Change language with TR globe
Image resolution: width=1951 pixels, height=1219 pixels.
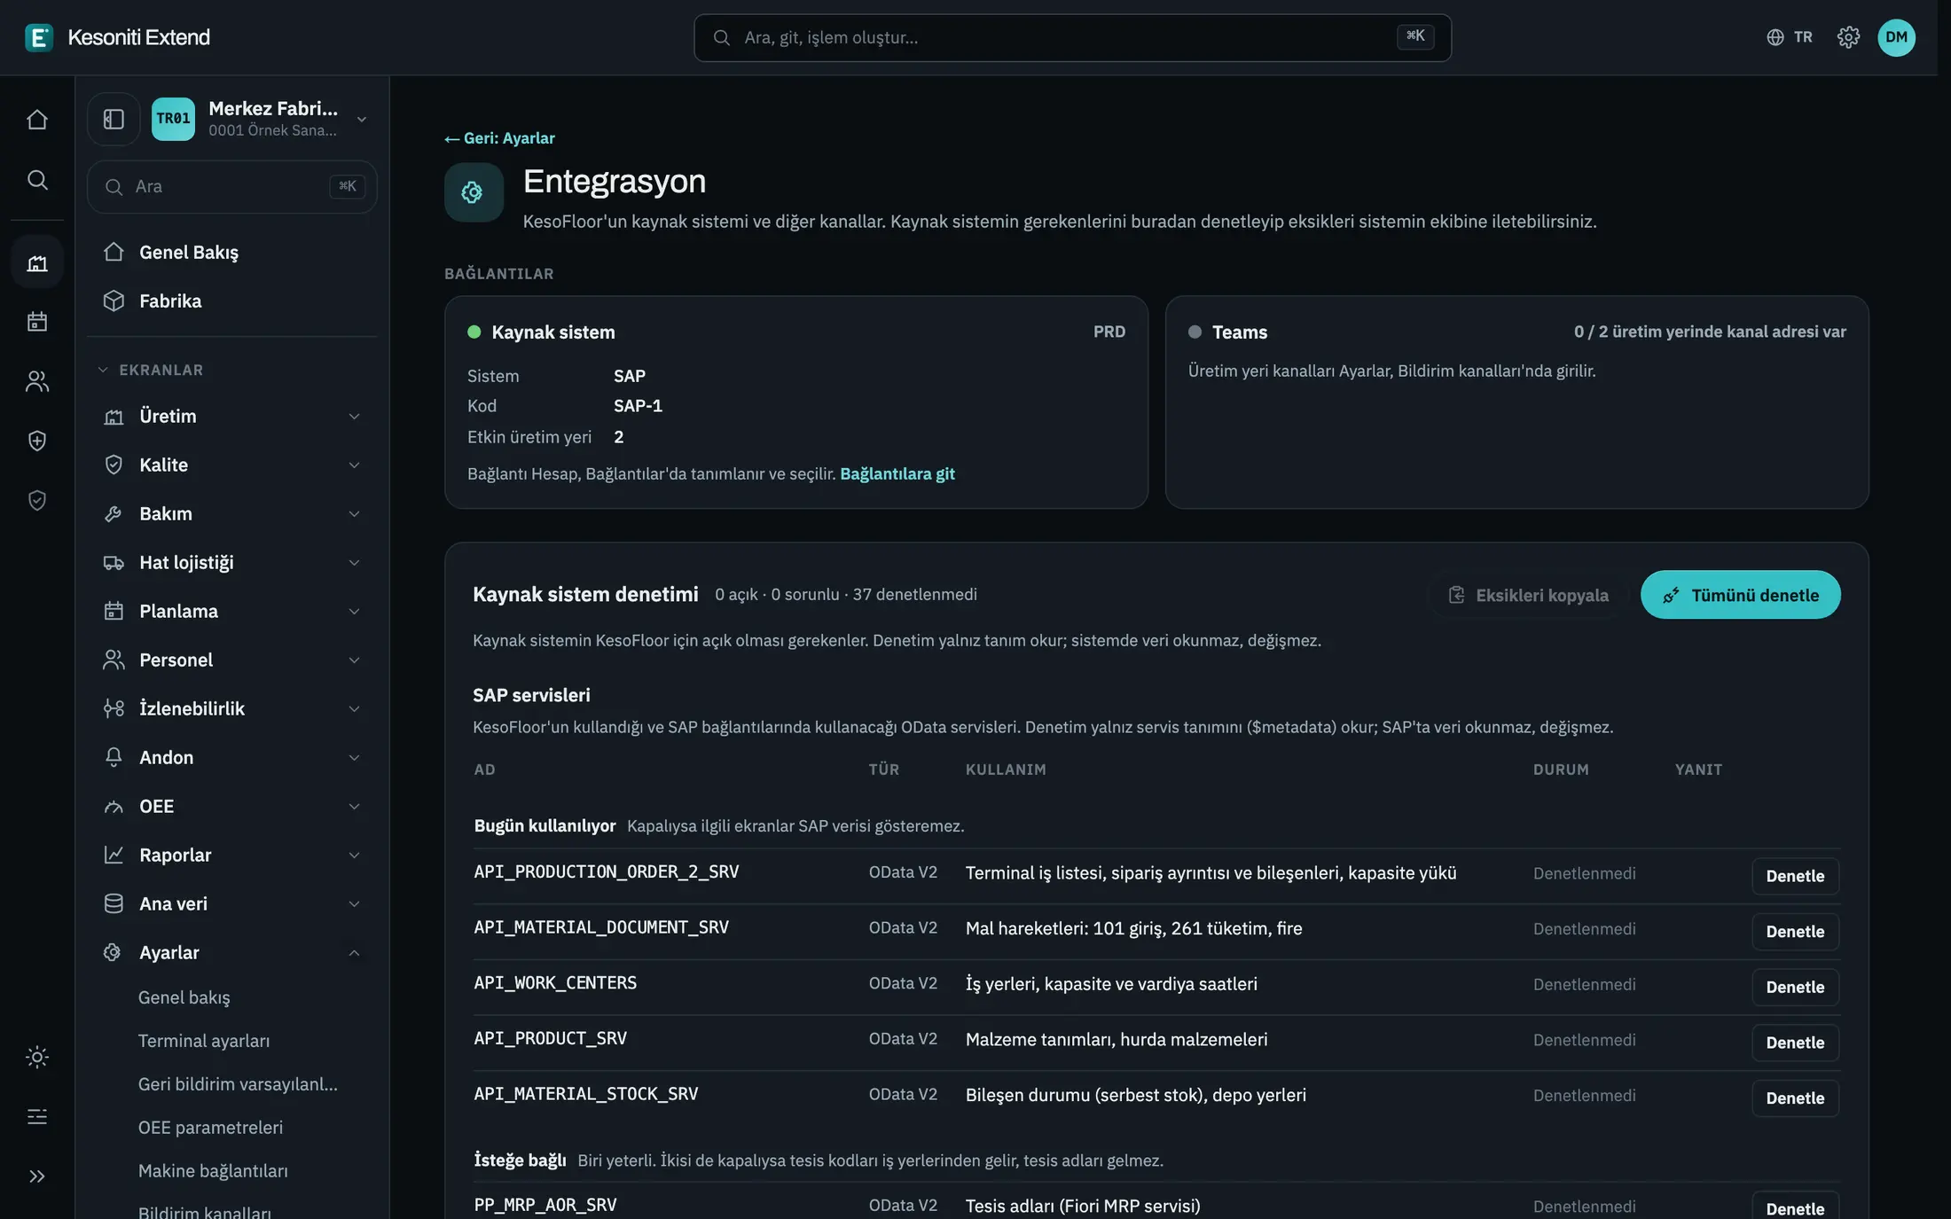click(x=1790, y=37)
